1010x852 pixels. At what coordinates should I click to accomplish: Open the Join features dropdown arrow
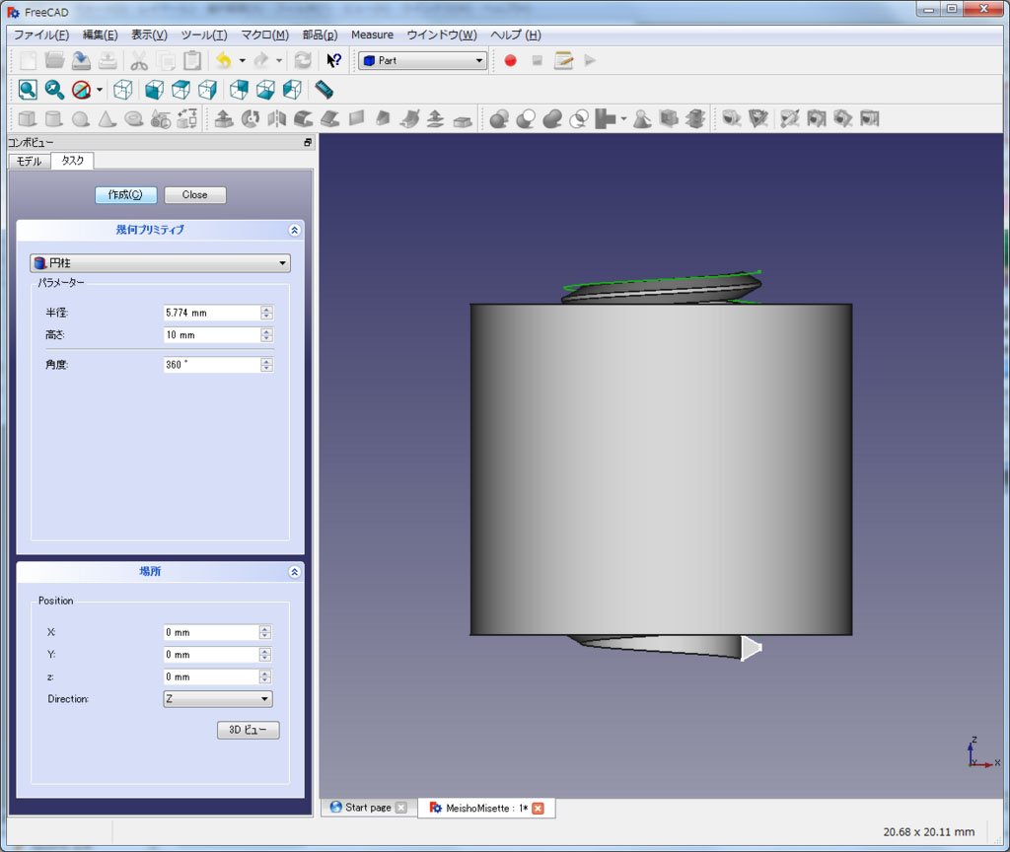point(623,118)
